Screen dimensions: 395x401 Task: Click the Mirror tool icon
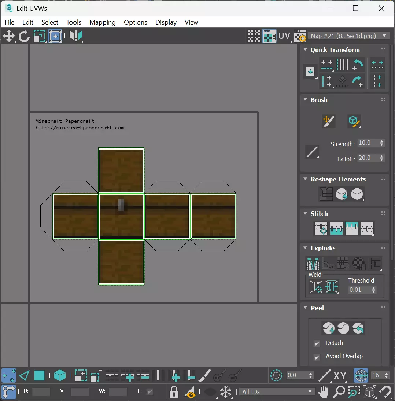click(76, 36)
